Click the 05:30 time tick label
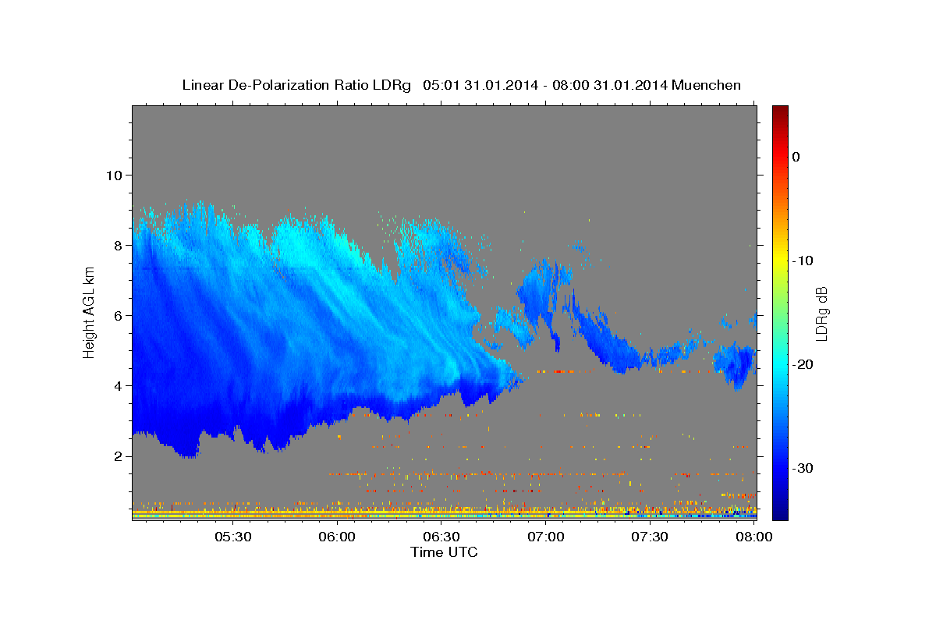The width and height of the screenshot is (936, 624). click(233, 537)
